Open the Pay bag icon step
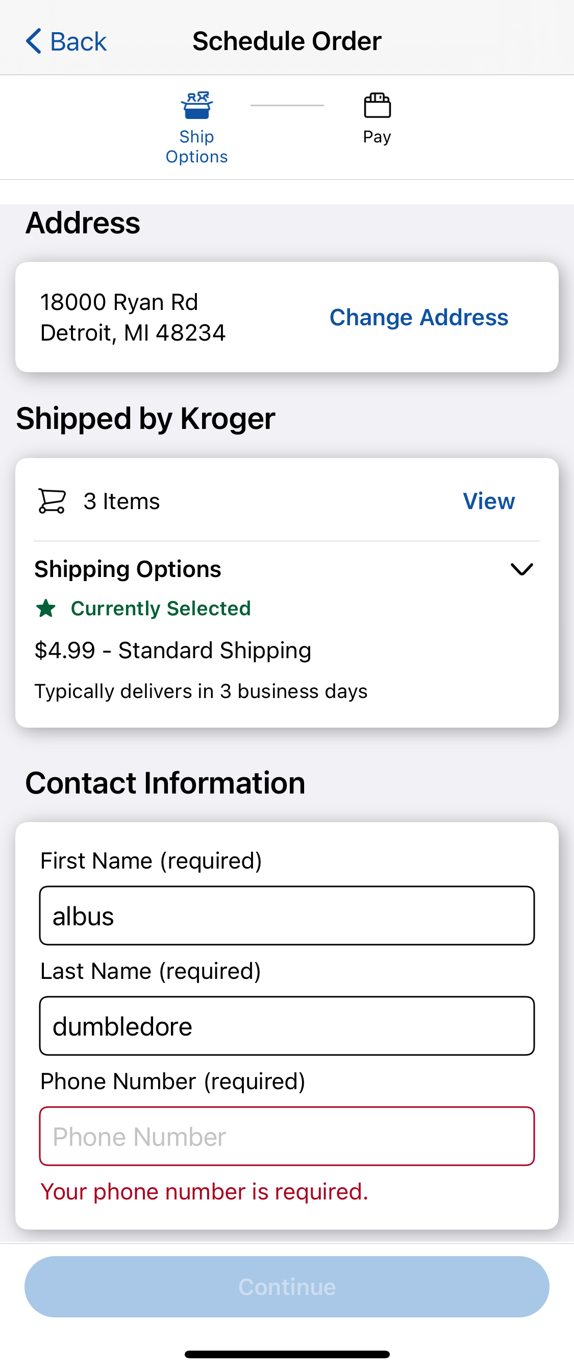Viewport: 574px width, 1369px height. tap(377, 105)
